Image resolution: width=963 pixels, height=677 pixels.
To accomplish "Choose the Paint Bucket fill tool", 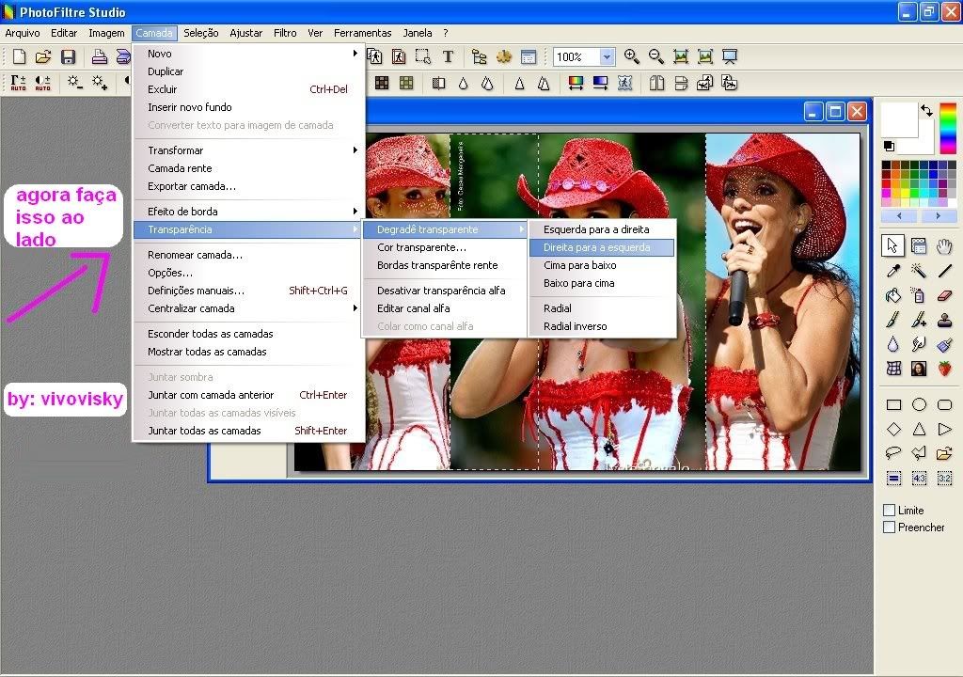I will 893,295.
